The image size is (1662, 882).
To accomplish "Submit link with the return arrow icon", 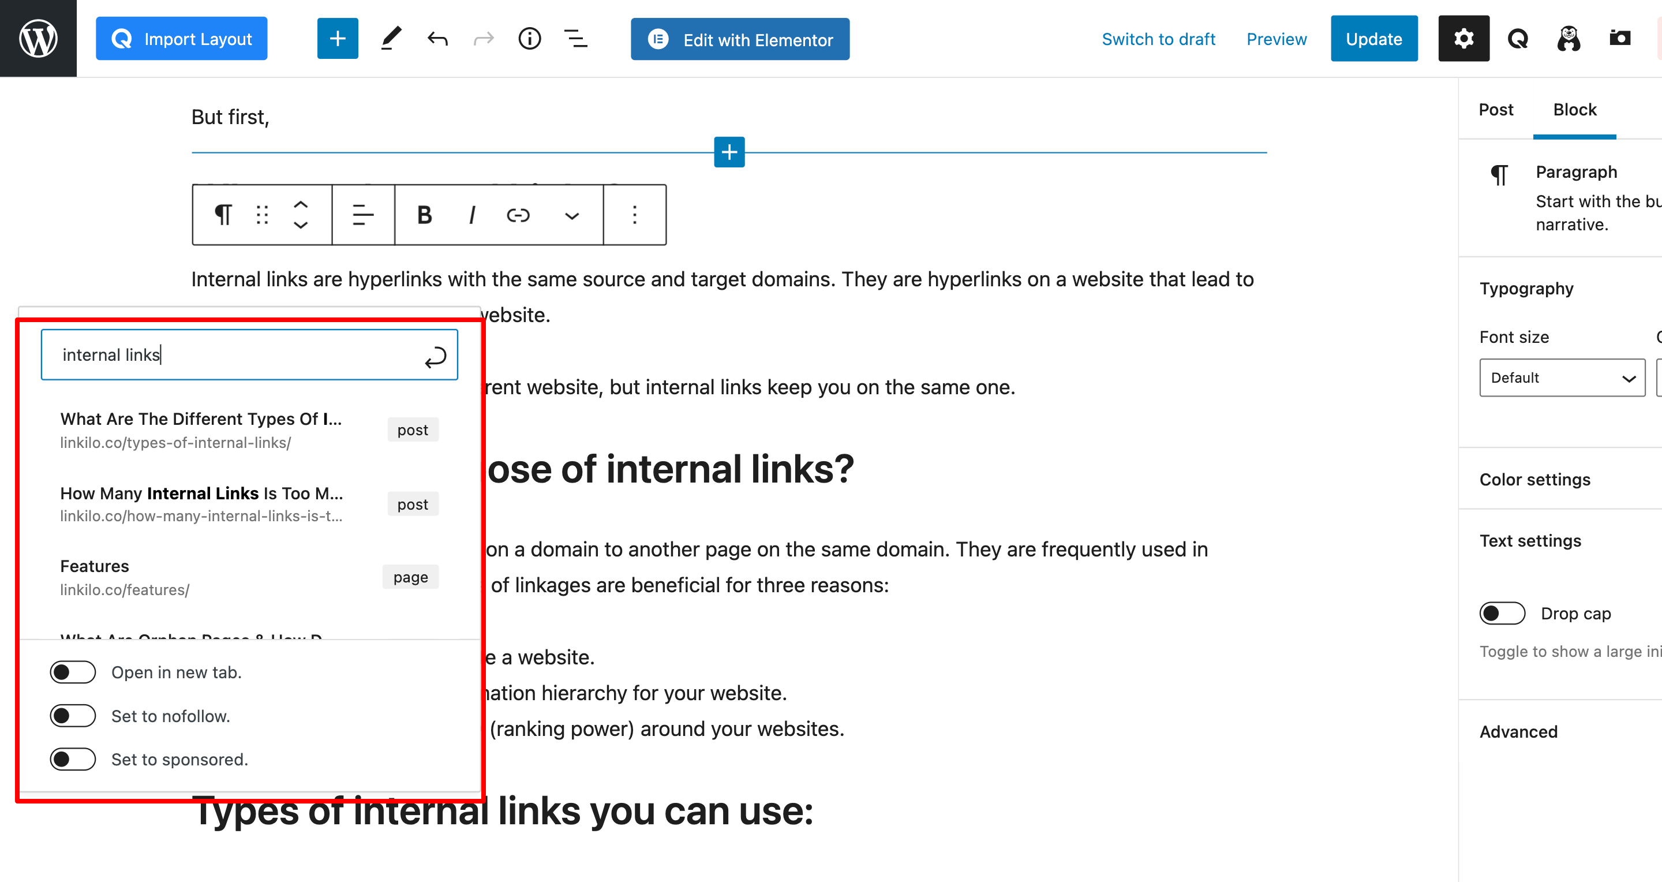I will pyautogui.click(x=436, y=356).
